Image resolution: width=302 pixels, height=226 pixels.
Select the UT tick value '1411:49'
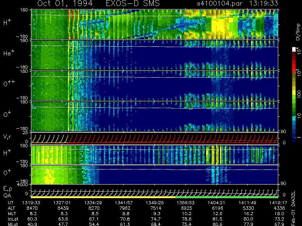click(247, 203)
